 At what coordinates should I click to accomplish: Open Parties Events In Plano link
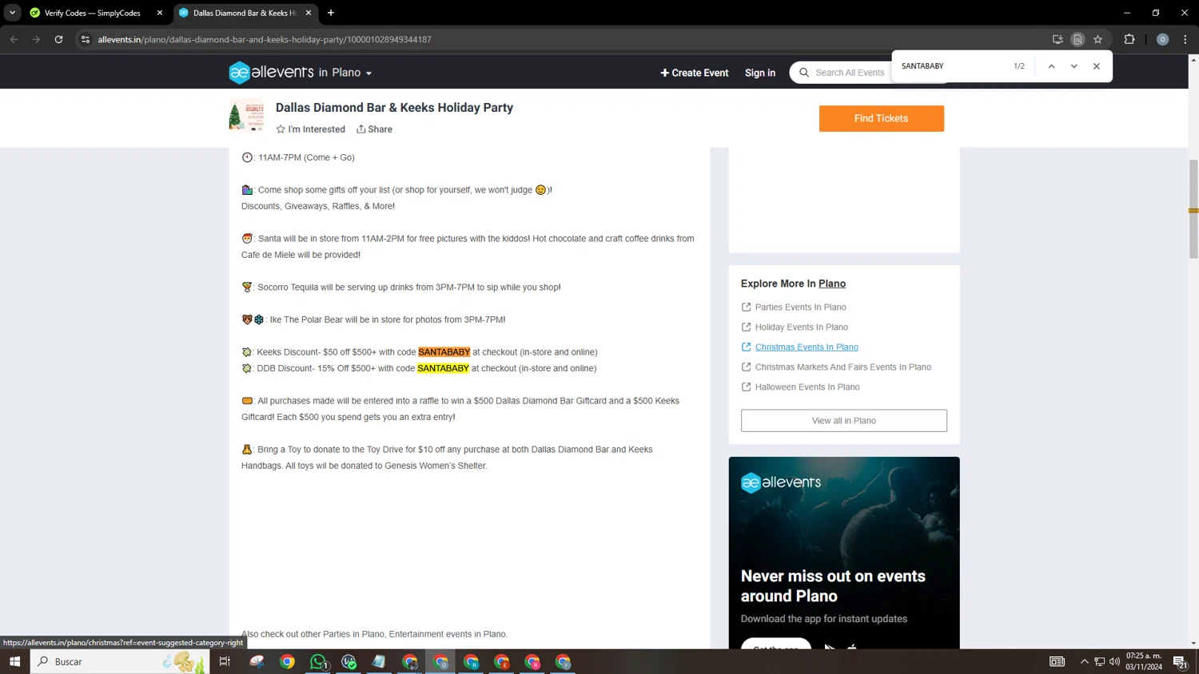pos(800,307)
